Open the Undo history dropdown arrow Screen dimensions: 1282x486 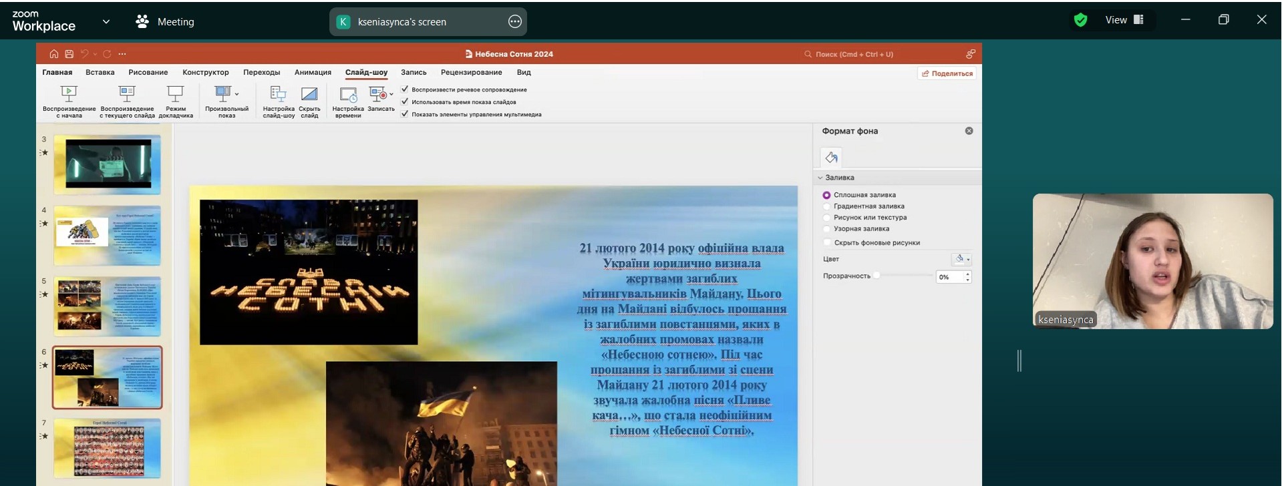95,54
